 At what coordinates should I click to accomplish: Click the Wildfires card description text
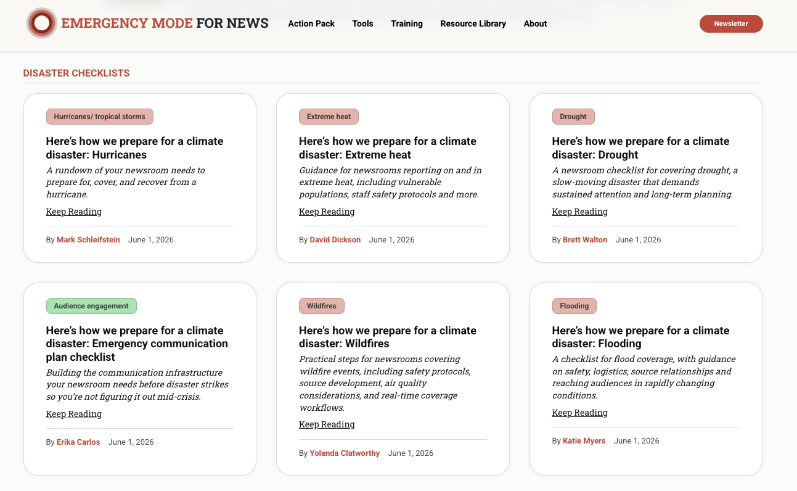coord(385,383)
